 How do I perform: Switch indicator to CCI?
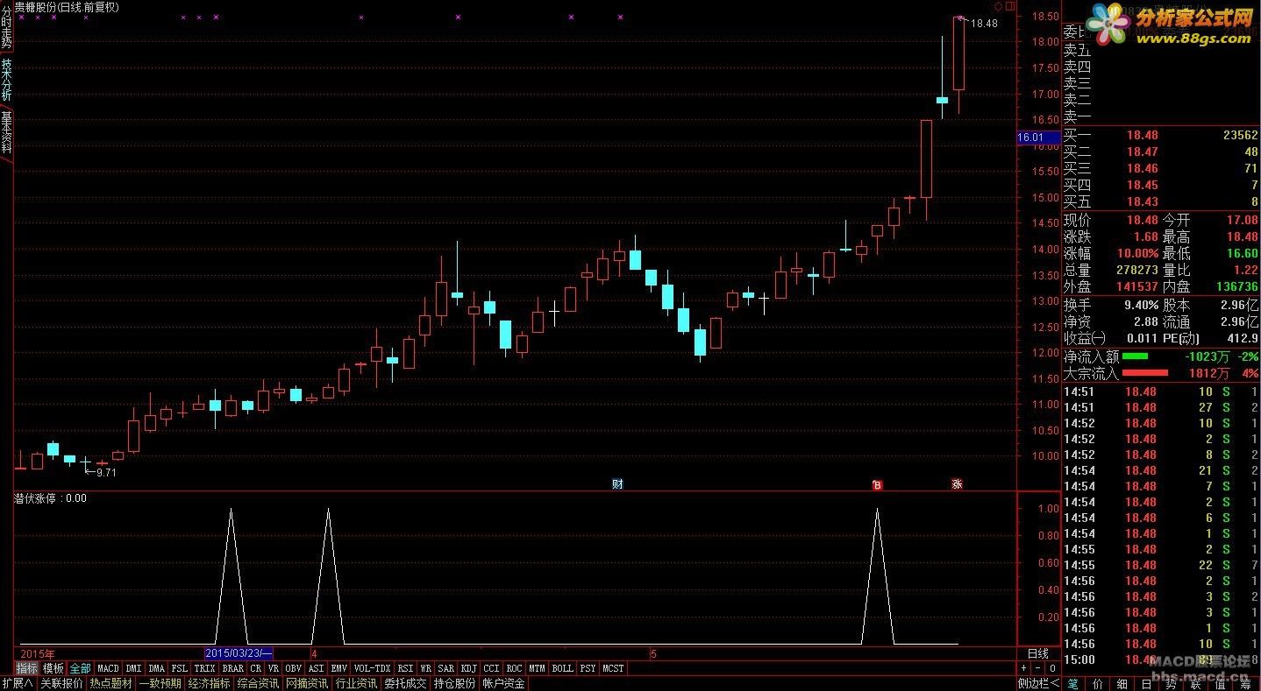click(492, 668)
